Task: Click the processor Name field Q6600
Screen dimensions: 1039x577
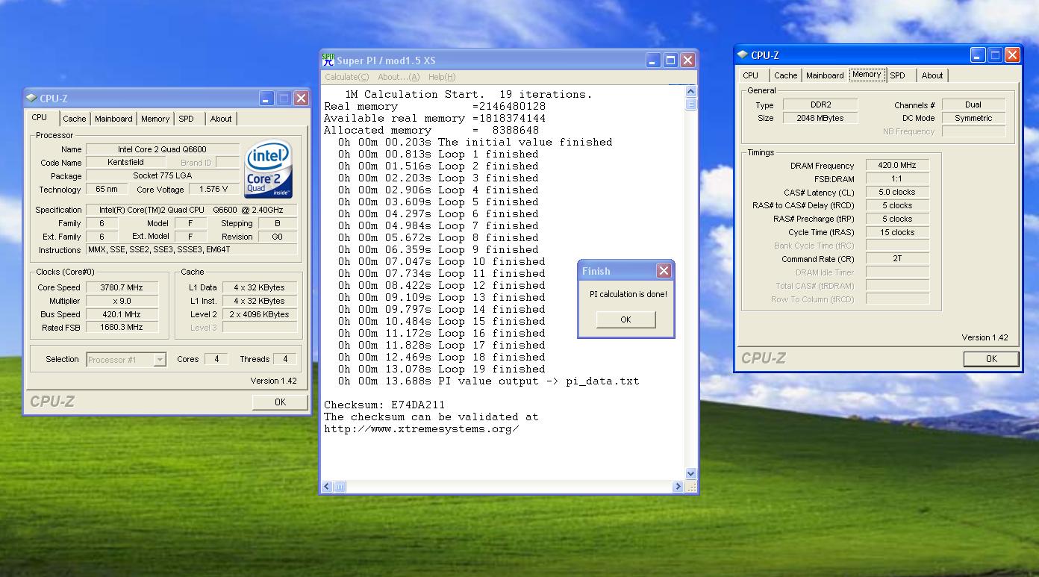Action: pyautogui.click(x=162, y=149)
